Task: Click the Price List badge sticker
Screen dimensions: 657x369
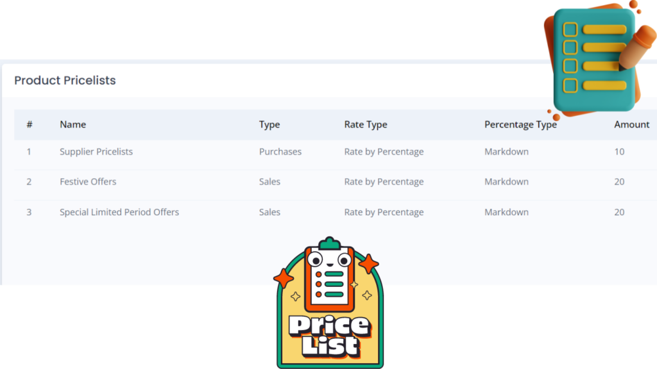Action: point(329,302)
